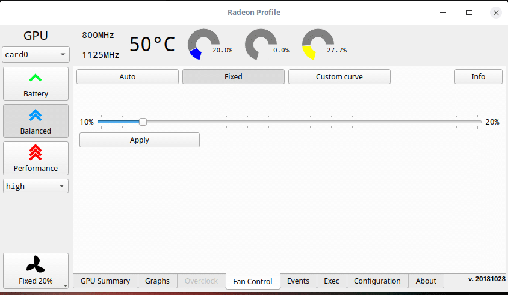Open the About tab
This screenshot has width=508, height=295.
point(426,281)
